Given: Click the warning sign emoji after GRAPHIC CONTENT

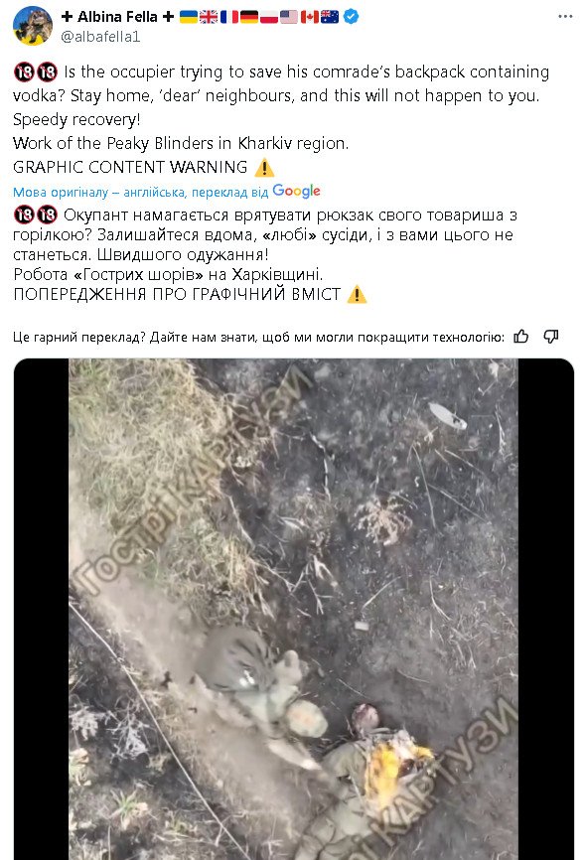Looking at the screenshot, I should [264, 167].
